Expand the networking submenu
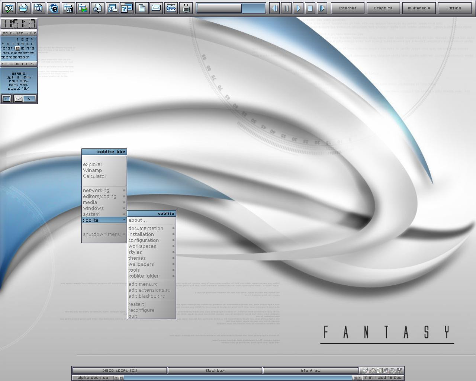Viewport: 476px width, 381px height. (x=104, y=190)
